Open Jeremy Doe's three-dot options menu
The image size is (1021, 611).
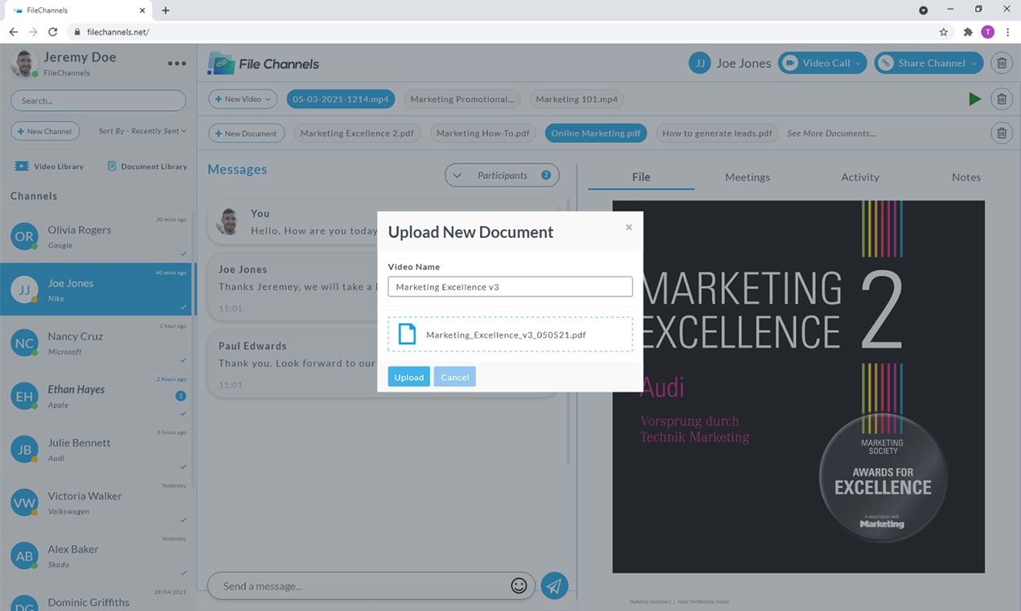pyautogui.click(x=177, y=64)
